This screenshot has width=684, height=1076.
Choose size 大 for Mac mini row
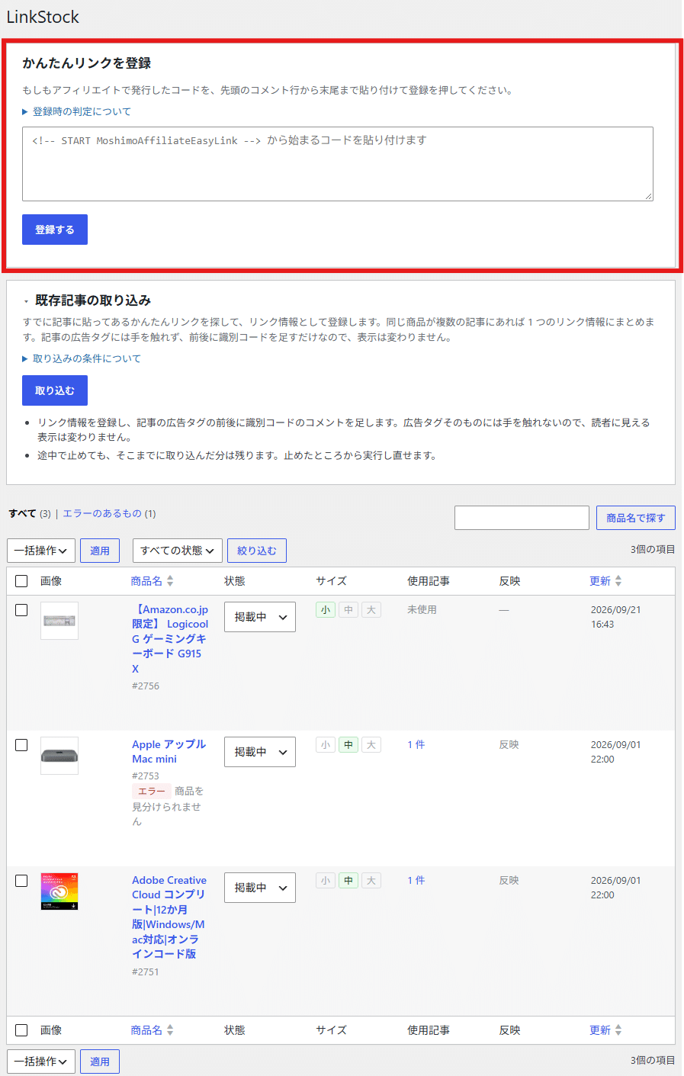tap(371, 745)
